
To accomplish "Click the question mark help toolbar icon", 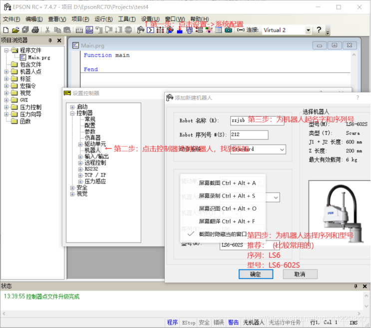I will coord(319,30).
